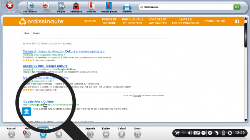Open the Amazon Culture et musées ad link
This screenshot has height=140, width=250.
coord(63,51)
